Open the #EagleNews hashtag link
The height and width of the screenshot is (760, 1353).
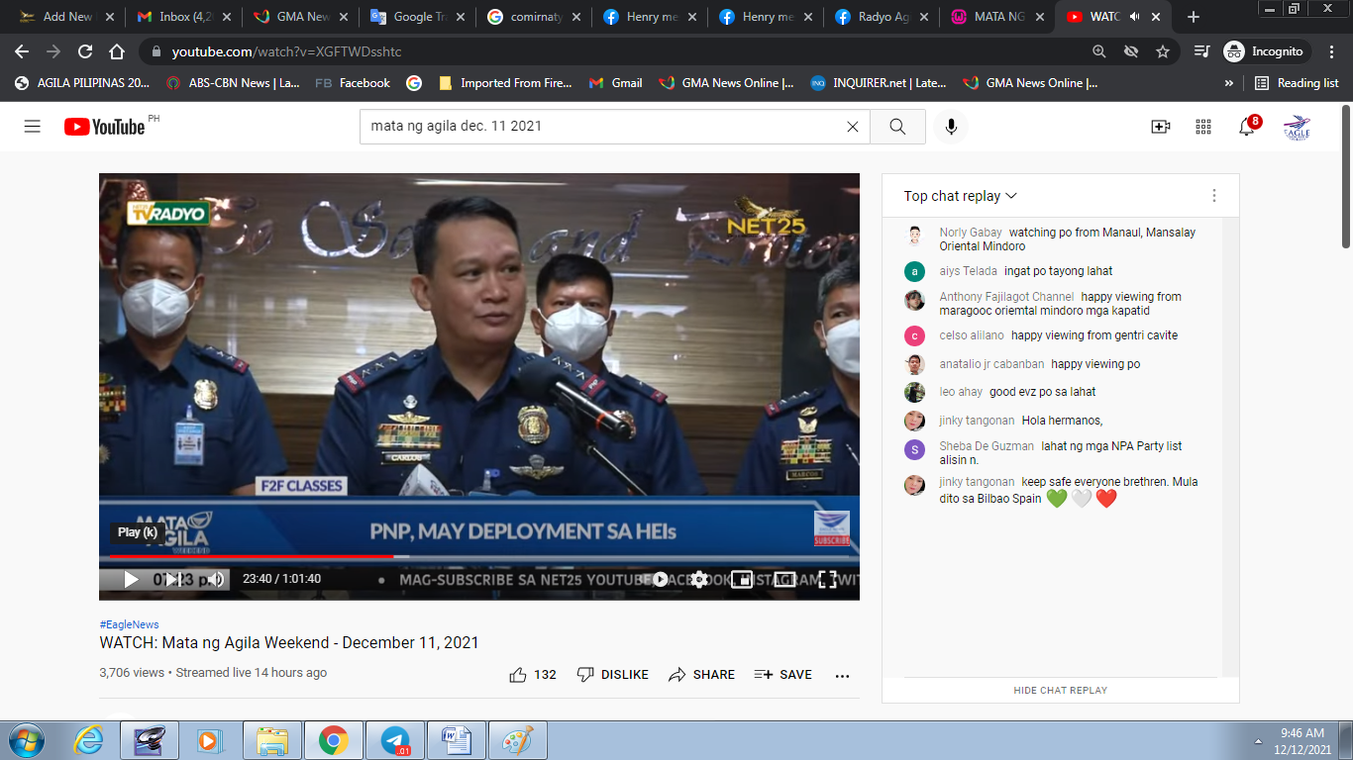[x=129, y=624]
